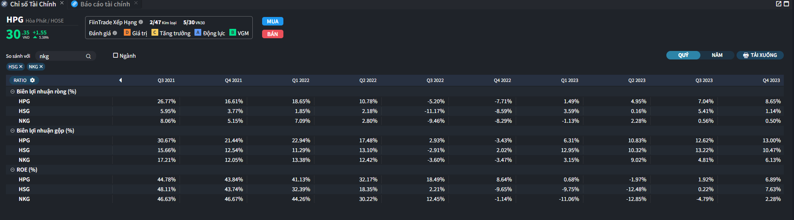Collapse the Biên lợi nhuận gộp (%) group
Screen dimensions: 794x220
pyautogui.click(x=12, y=130)
